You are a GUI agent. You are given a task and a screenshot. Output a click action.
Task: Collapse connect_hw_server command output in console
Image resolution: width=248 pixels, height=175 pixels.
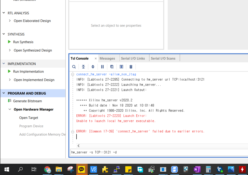click(x=73, y=74)
